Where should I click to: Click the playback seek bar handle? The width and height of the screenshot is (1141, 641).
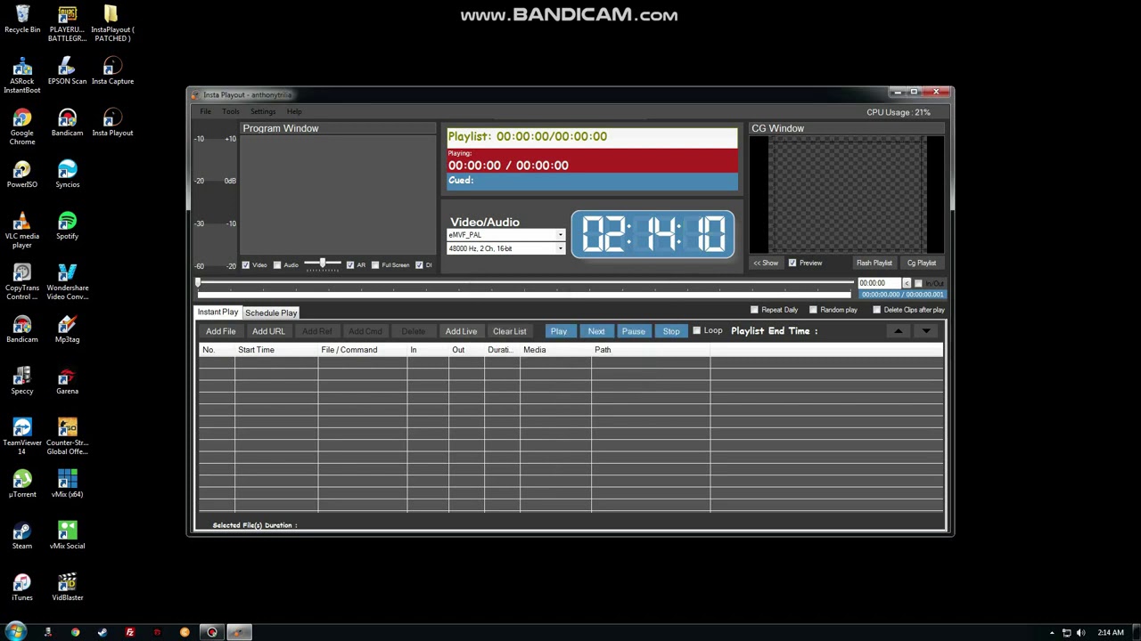(199, 282)
